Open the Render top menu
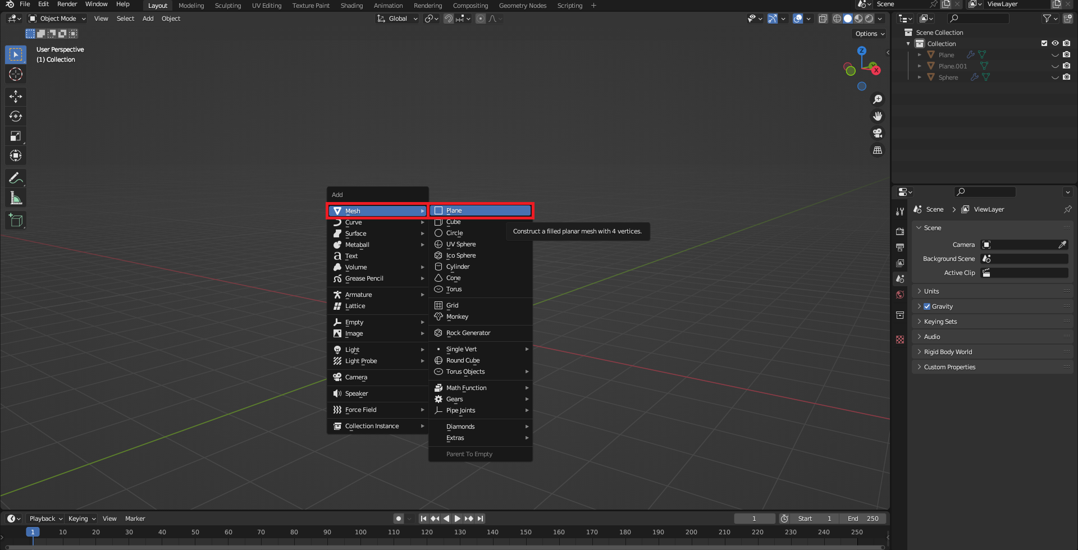 (67, 4)
